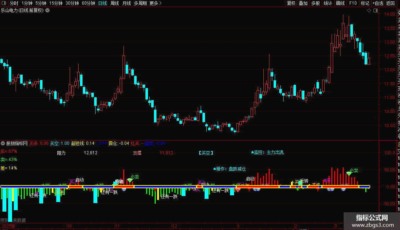Screen dimensions: 400x230
Task: Click the green gem 必卖 marker near March
Action: [x=349, y=173]
